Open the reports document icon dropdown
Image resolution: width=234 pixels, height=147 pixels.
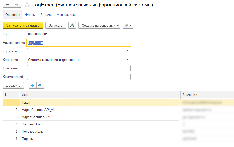point(128,25)
